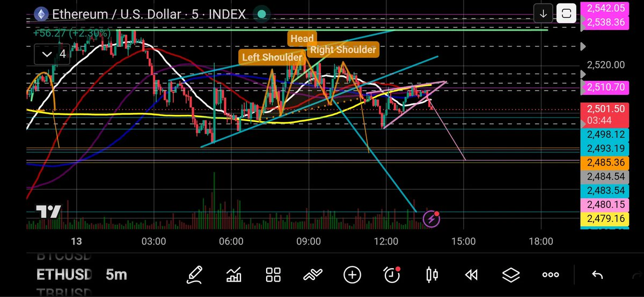Open the candlestick chart type icon
The height and width of the screenshot is (297, 644).
[431, 275]
